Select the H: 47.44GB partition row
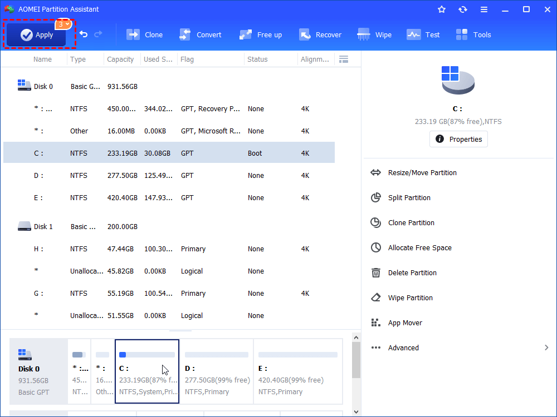Screen dimensions: 557x417 coord(169,249)
